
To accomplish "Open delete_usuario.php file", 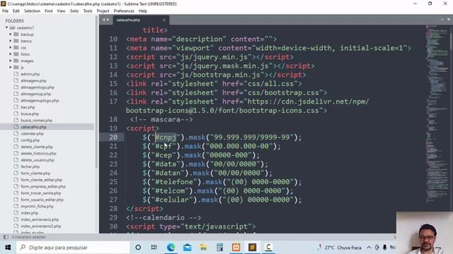I will (38, 160).
